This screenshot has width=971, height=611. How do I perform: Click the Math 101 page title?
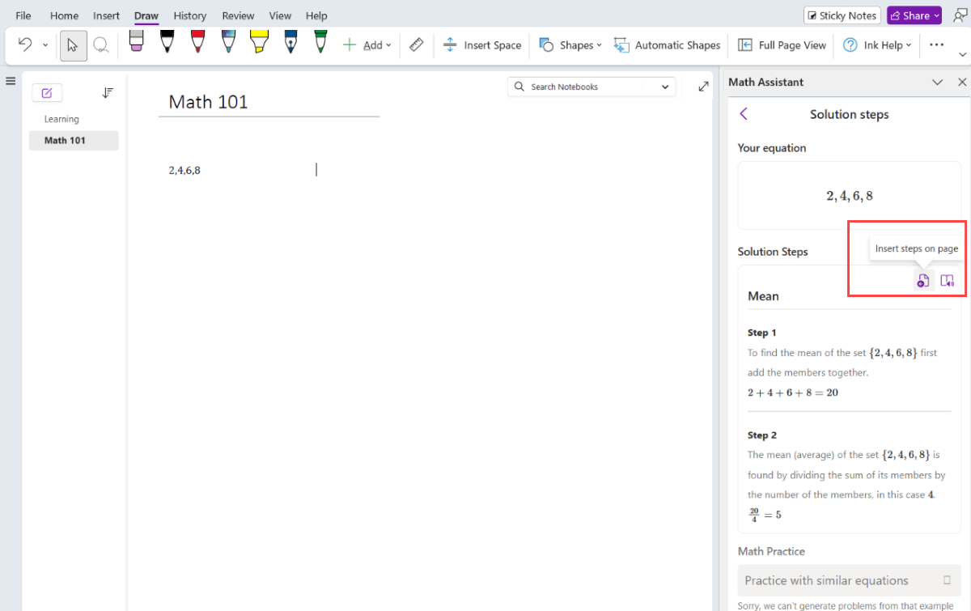point(208,102)
